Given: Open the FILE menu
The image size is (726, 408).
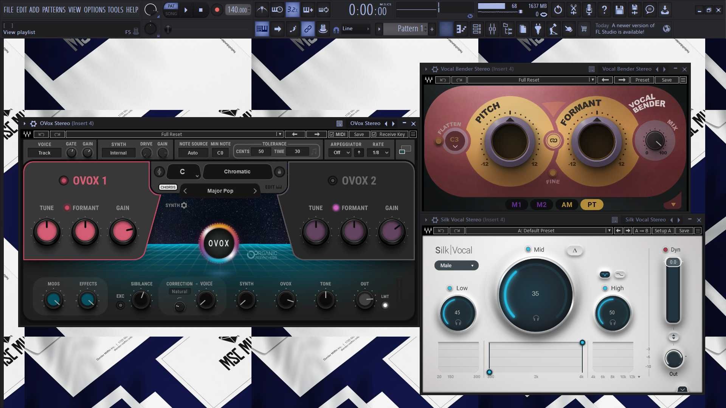Looking at the screenshot, I should [x=8, y=10].
